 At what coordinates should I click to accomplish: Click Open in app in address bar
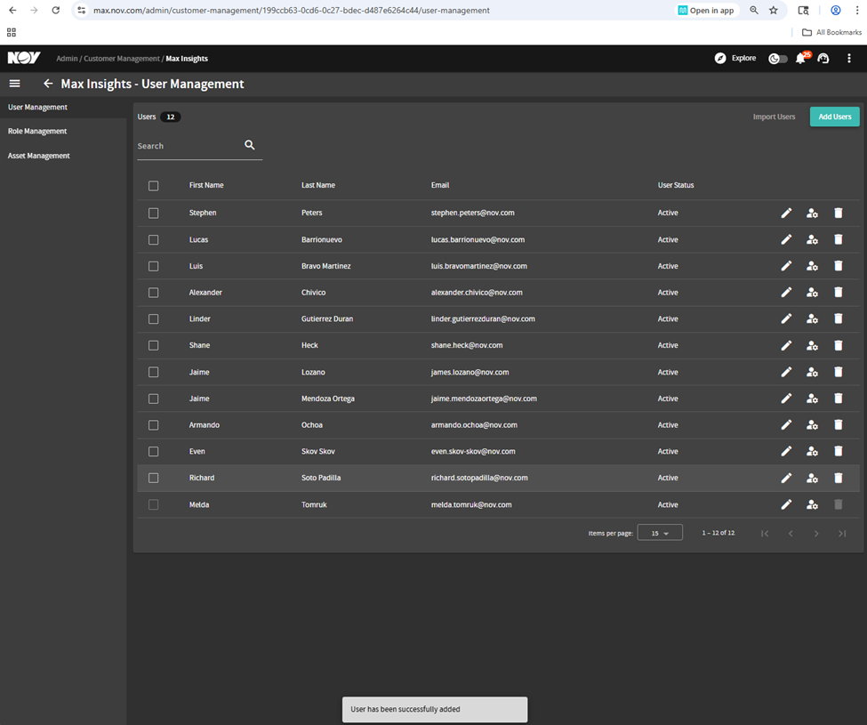click(x=706, y=11)
